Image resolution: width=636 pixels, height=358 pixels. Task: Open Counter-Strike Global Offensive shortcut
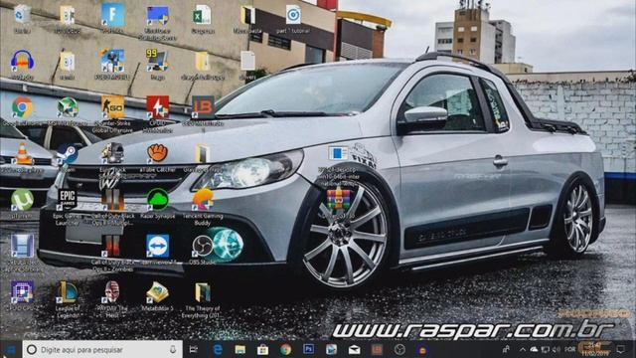pos(112,107)
